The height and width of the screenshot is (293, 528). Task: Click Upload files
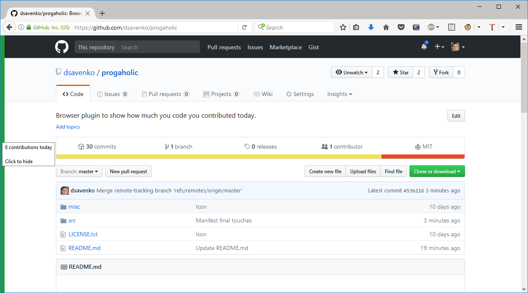tap(363, 172)
